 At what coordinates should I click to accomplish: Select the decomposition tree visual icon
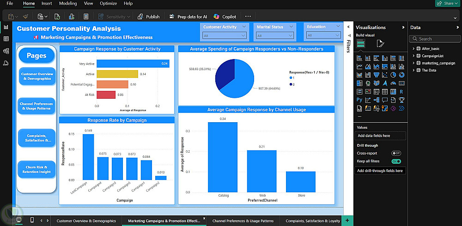coord(376,100)
